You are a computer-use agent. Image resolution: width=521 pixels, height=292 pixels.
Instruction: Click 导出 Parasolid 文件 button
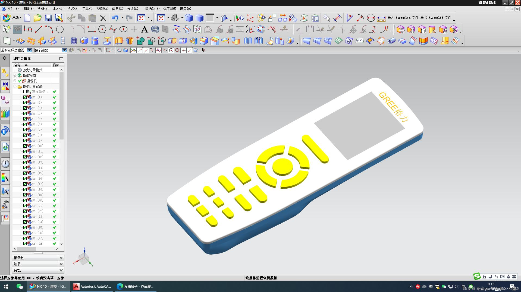coord(436,18)
